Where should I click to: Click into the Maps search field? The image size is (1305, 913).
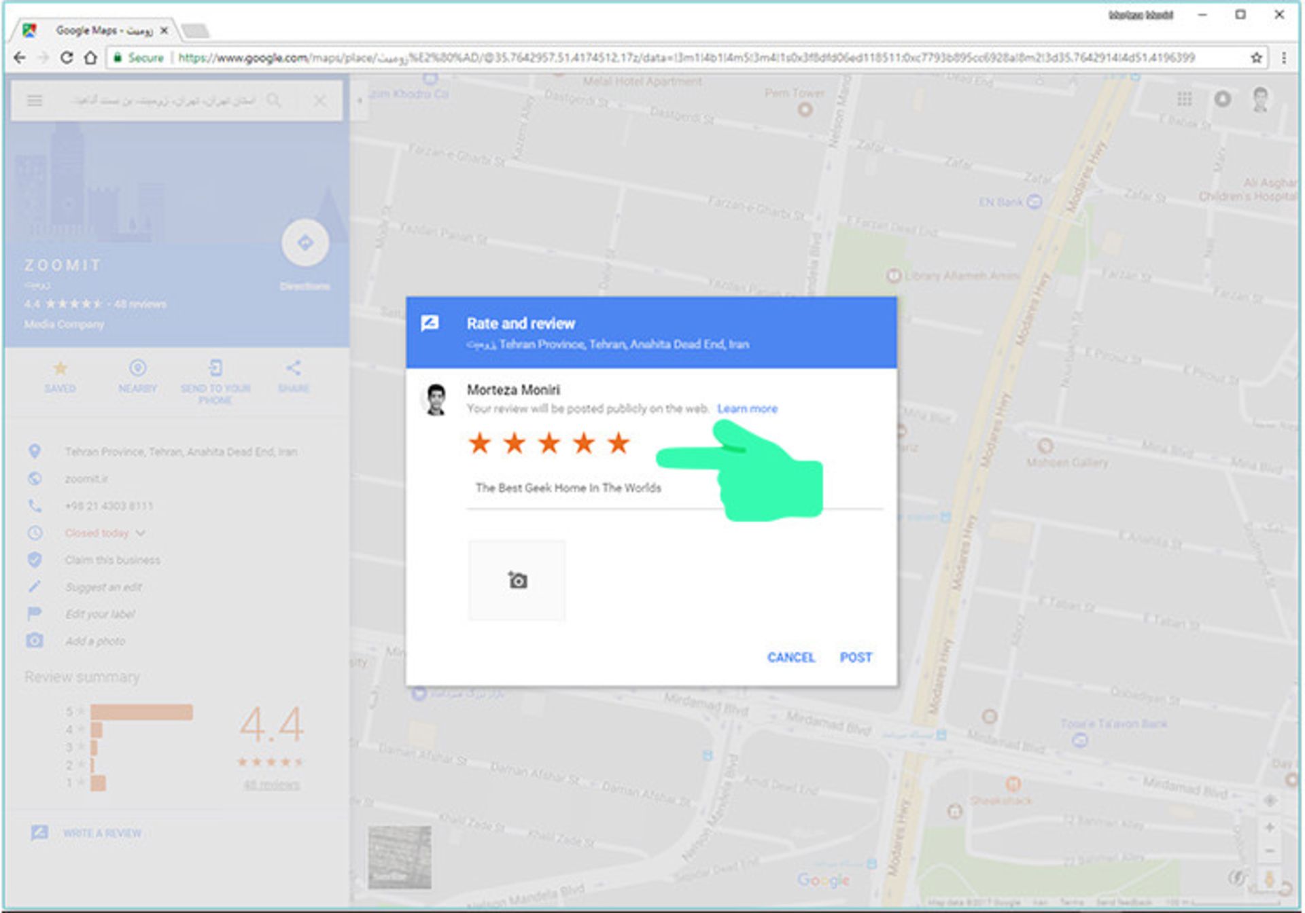164,101
